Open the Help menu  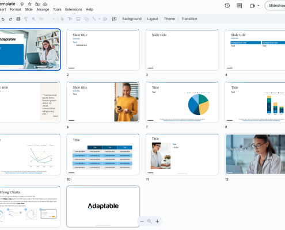[89, 9]
